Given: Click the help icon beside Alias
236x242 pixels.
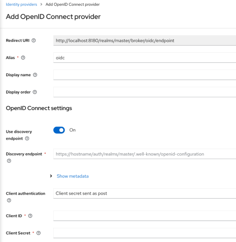Looking at the screenshot, I should pyautogui.click(x=23, y=58).
